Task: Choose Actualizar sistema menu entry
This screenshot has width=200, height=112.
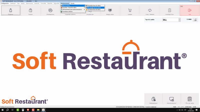Action: click(x=73, y=11)
